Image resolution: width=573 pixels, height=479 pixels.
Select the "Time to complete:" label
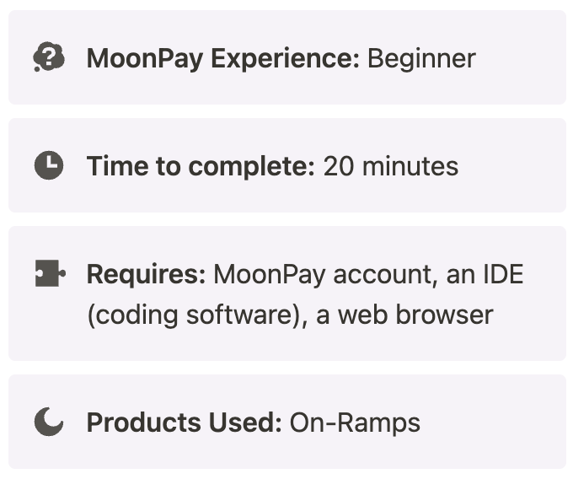point(201,166)
